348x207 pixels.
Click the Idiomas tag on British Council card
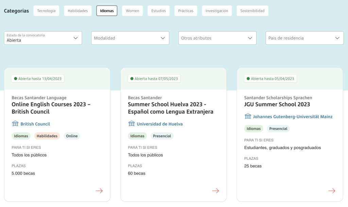coord(21,136)
